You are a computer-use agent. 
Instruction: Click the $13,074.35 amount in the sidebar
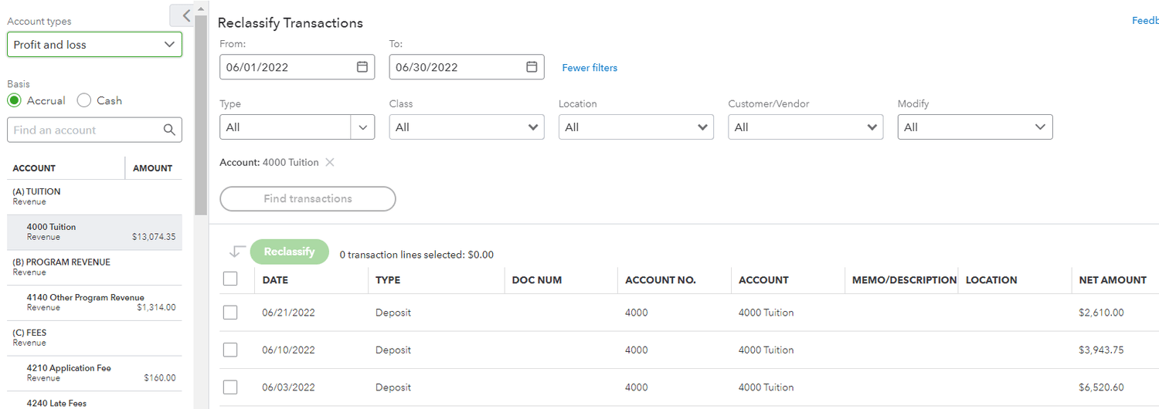point(154,237)
